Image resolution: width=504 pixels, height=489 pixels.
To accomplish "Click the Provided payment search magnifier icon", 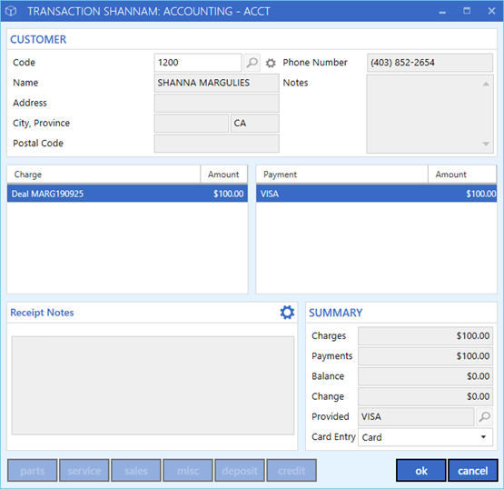I will pyautogui.click(x=484, y=416).
